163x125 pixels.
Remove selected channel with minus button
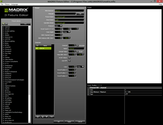tap(52, 117)
